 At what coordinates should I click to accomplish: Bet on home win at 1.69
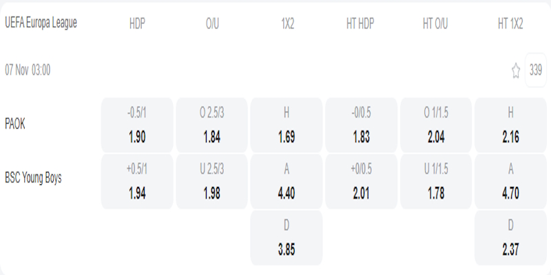coord(287,125)
